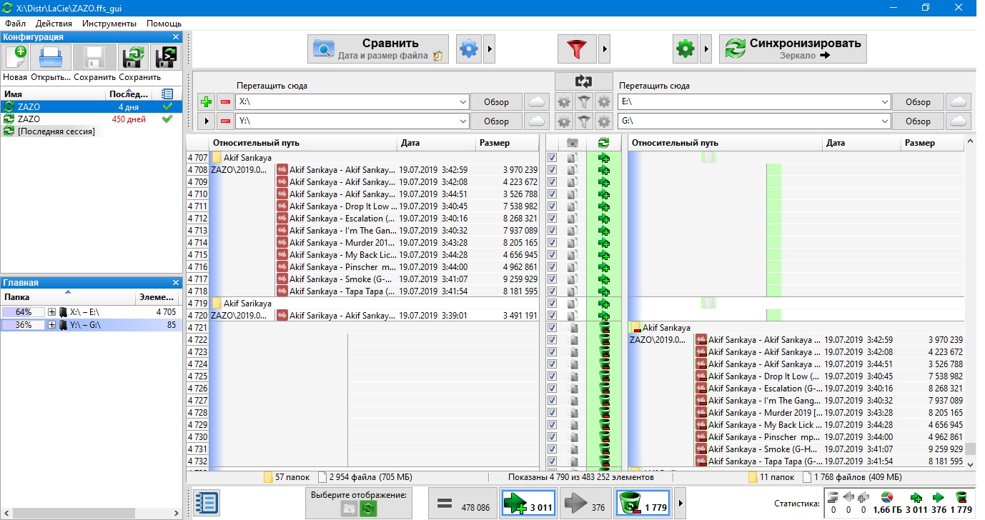985x520 pixels.
Task: Save as GUI job icon with green arrows
Action: tap(133, 58)
